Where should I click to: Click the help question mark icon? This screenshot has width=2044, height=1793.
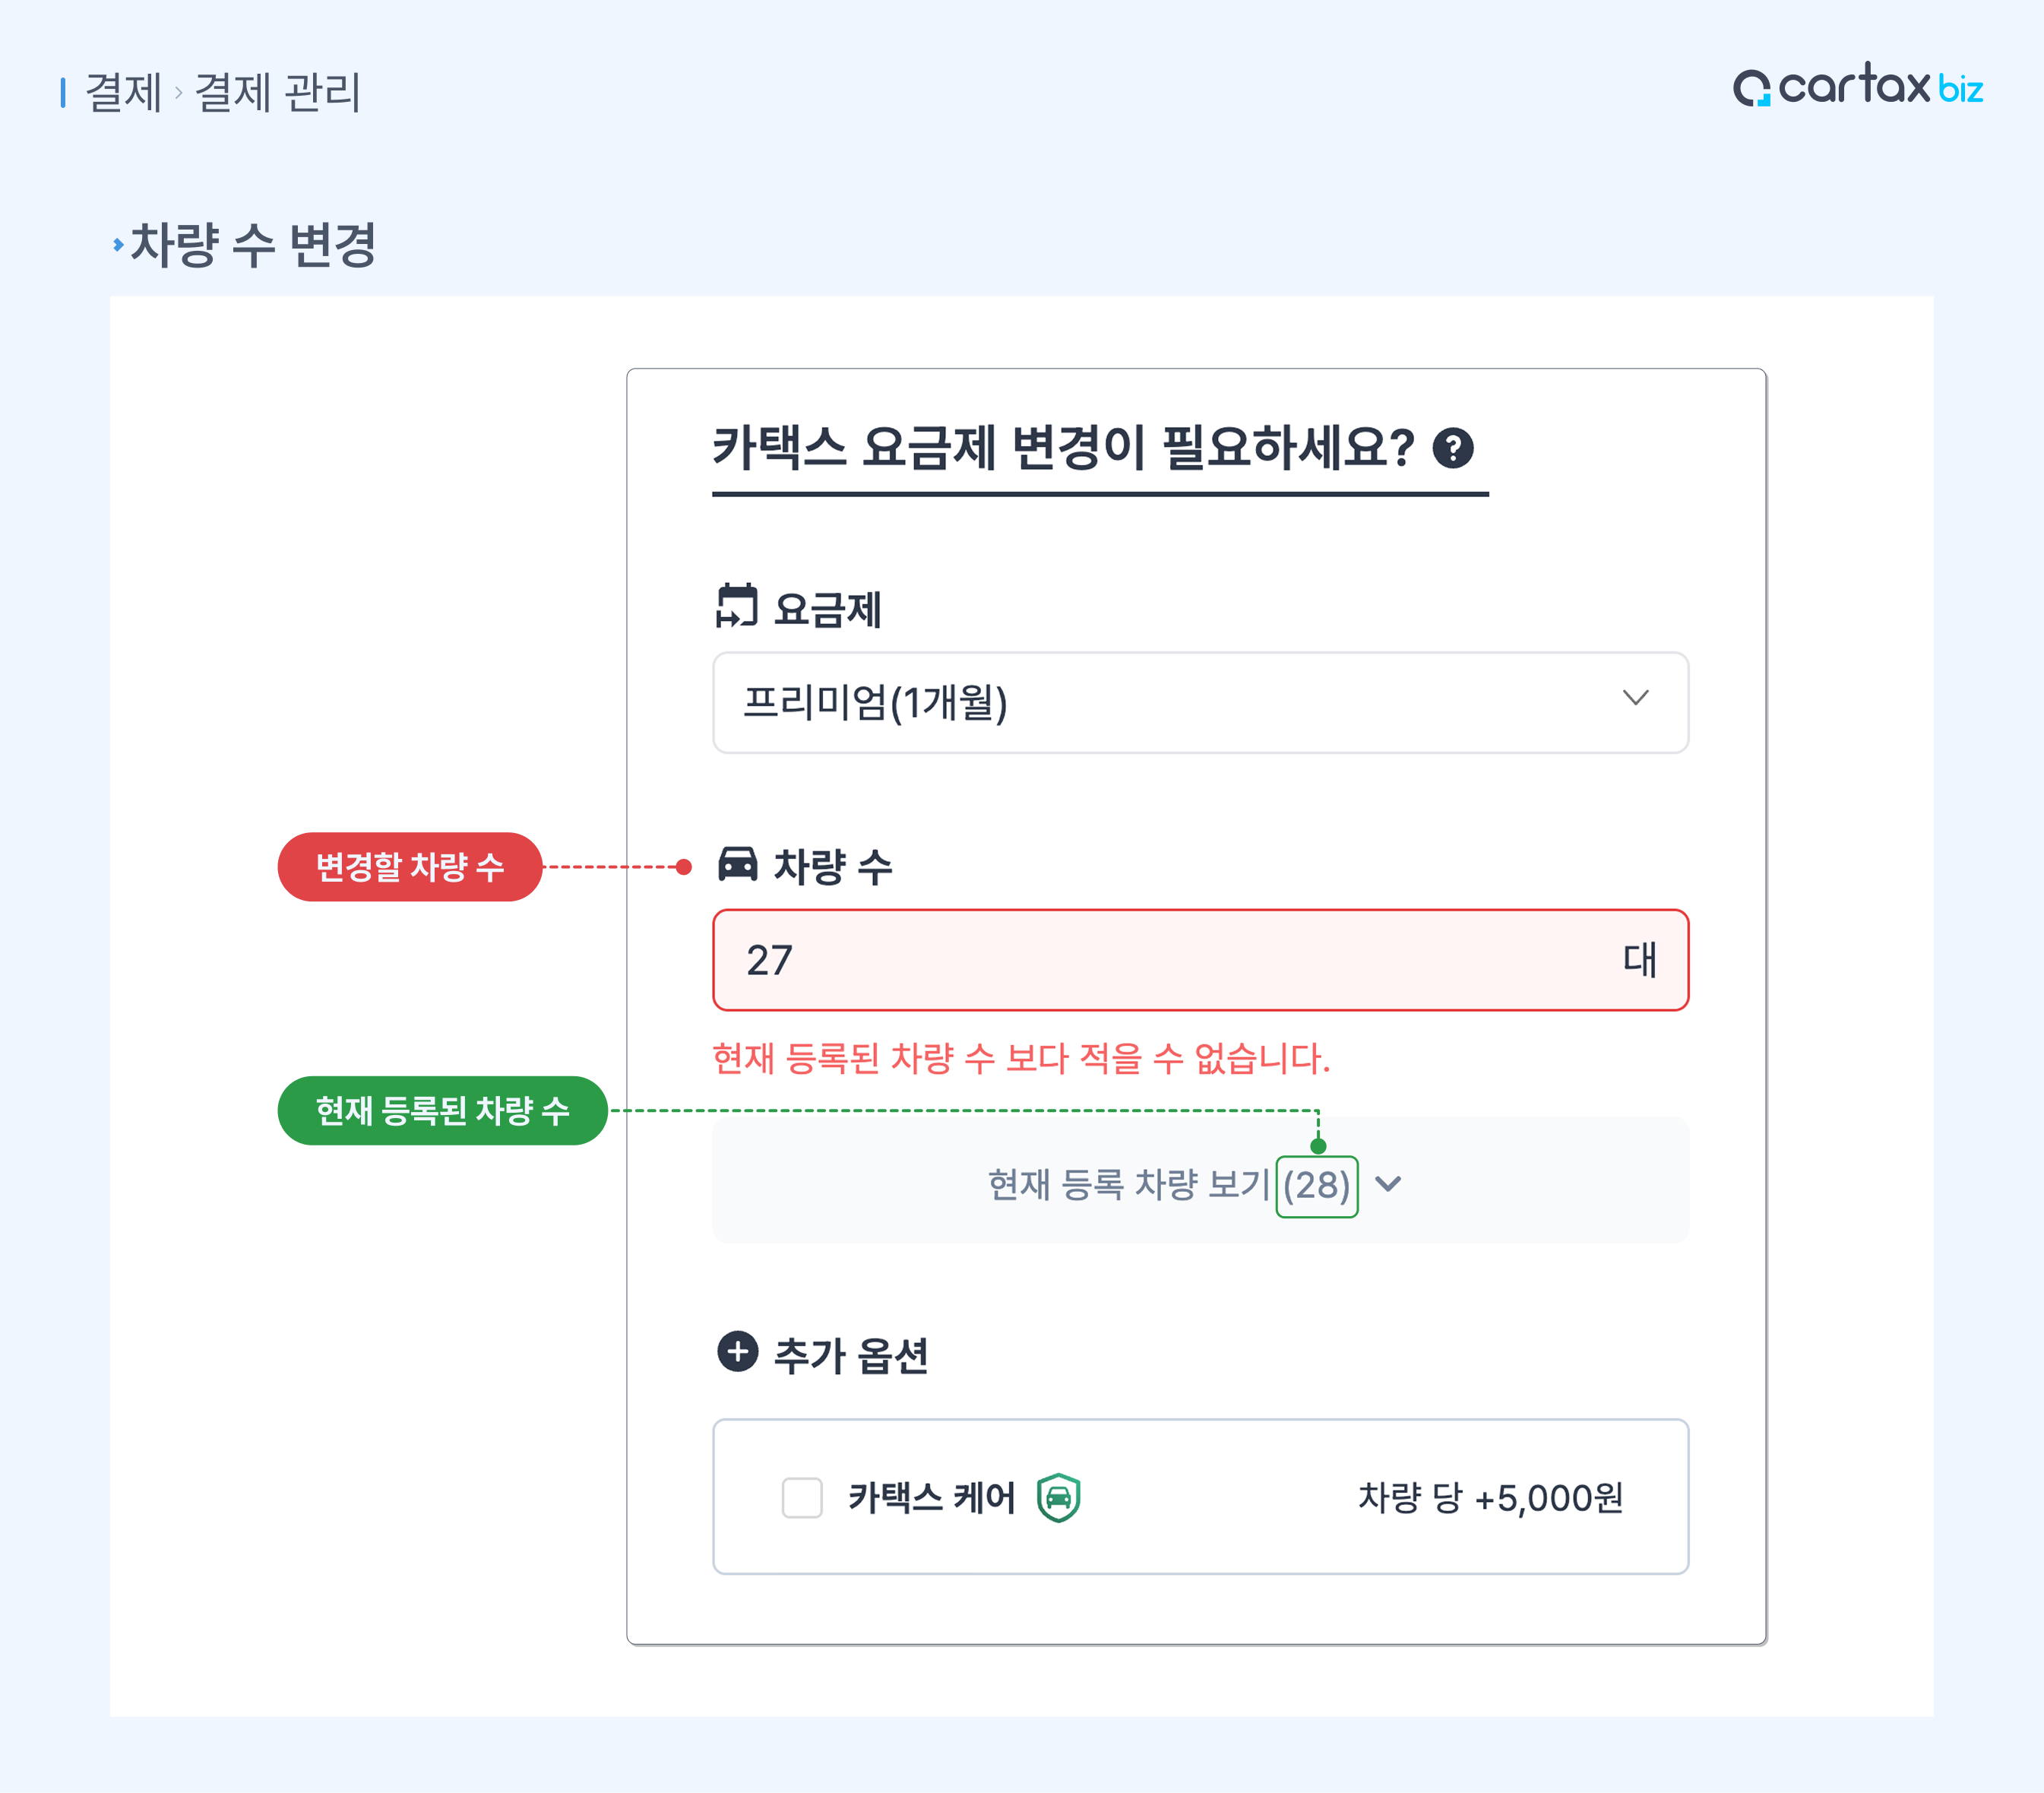1452,447
